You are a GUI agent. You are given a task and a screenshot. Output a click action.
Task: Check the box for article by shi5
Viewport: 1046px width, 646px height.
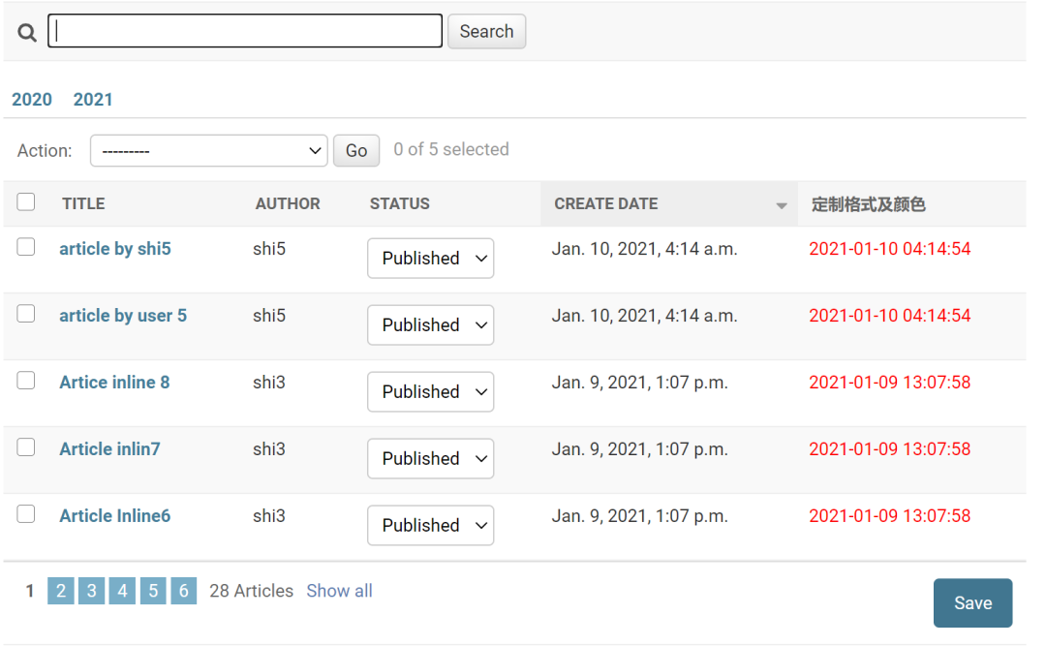(26, 248)
